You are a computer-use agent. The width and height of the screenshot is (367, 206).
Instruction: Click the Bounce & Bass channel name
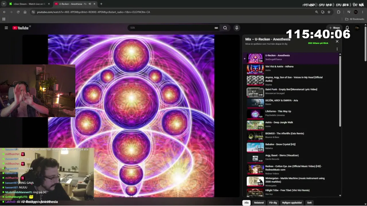(272, 137)
